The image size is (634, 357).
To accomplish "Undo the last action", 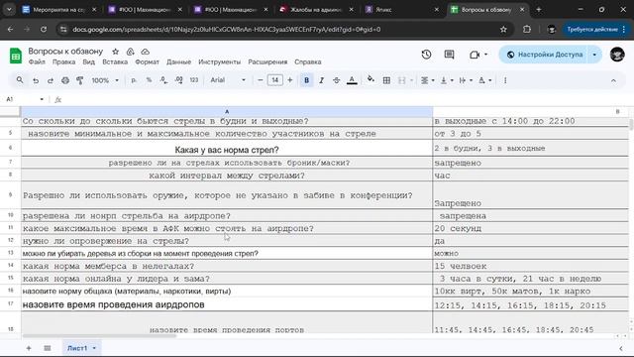I will coord(36,80).
